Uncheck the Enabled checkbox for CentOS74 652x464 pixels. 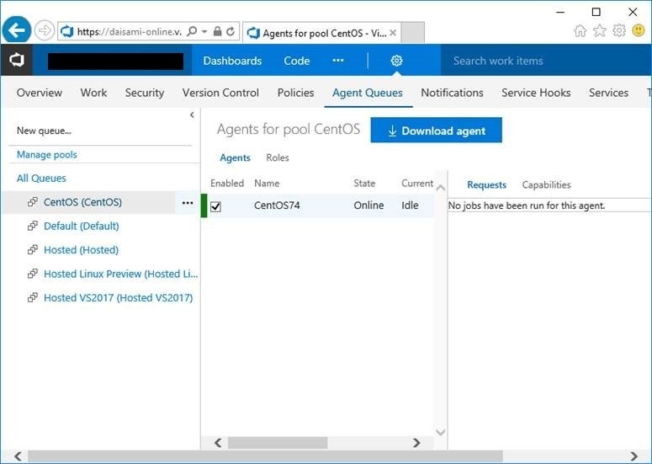(x=216, y=206)
